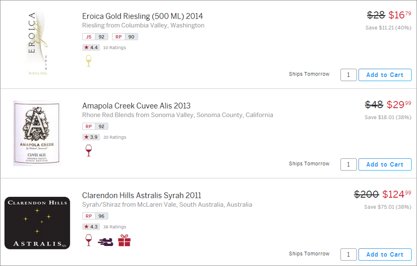Click the red wine glass icon under Clarendon Hills
The width and height of the screenshot is (417, 266).
(89, 240)
